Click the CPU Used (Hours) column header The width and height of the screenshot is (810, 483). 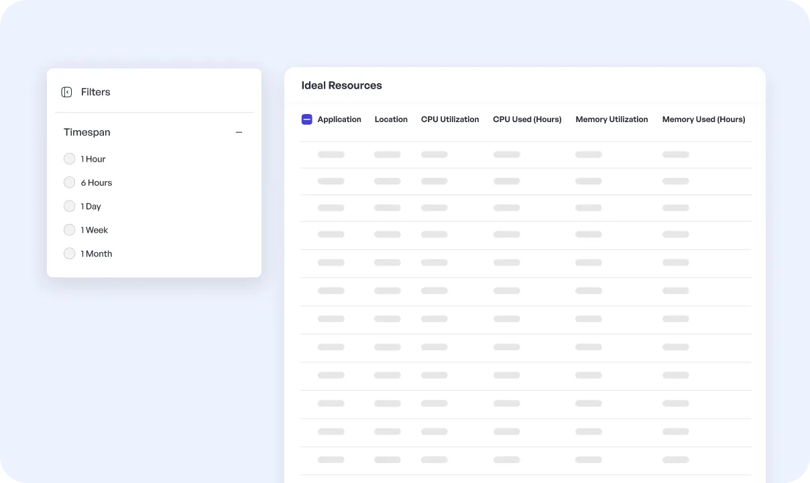(x=527, y=119)
